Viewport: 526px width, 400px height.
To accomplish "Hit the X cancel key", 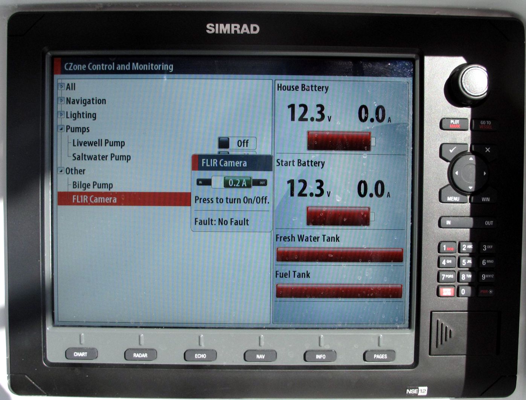I will click(x=487, y=150).
